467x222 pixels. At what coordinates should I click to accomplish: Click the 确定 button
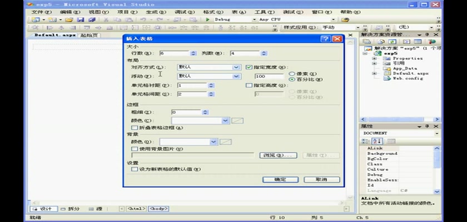pos(280,179)
